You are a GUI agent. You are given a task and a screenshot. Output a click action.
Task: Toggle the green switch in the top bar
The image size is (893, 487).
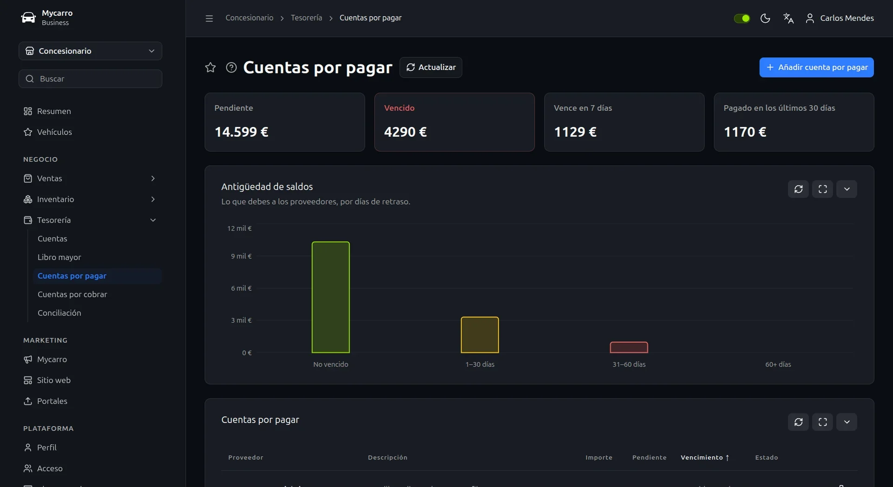click(742, 18)
